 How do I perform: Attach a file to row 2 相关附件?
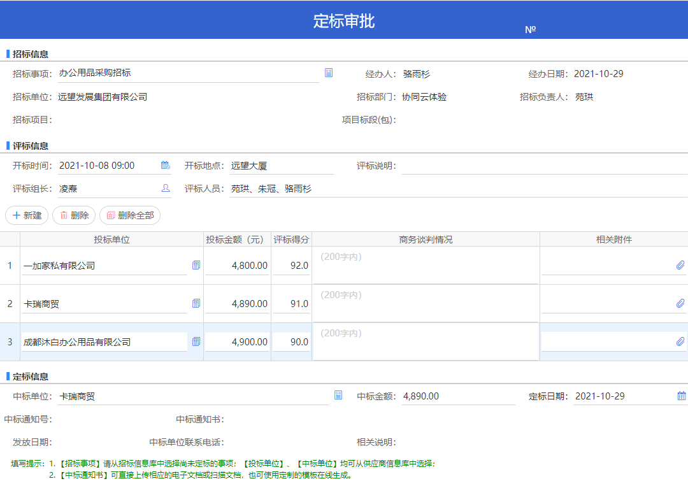click(x=680, y=303)
